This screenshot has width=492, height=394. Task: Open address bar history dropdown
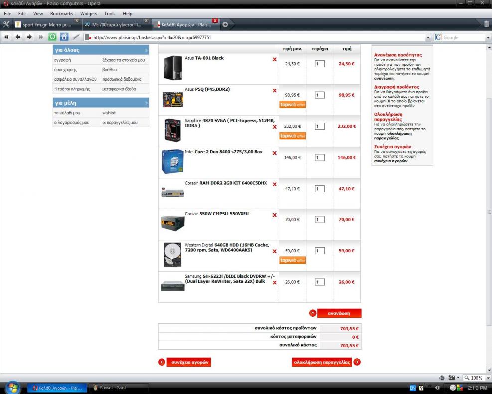point(428,38)
